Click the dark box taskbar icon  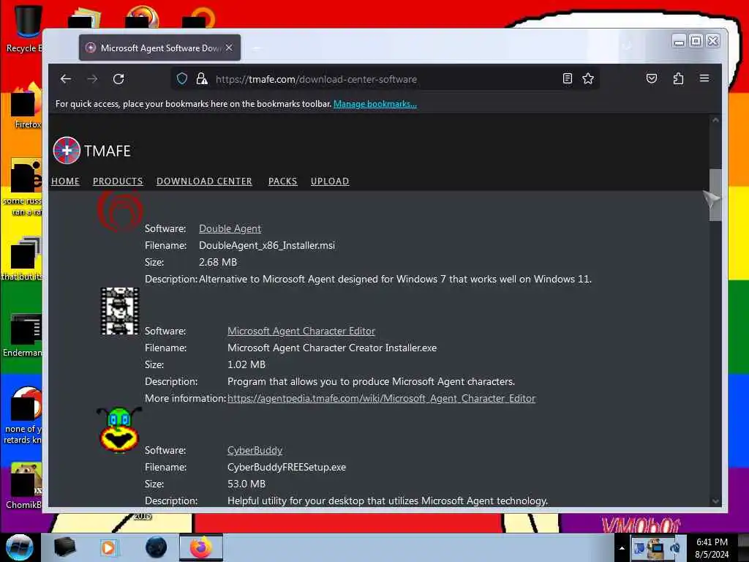point(64,547)
